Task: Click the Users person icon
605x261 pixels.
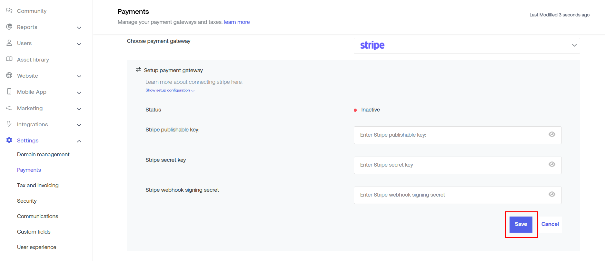Action: click(9, 43)
